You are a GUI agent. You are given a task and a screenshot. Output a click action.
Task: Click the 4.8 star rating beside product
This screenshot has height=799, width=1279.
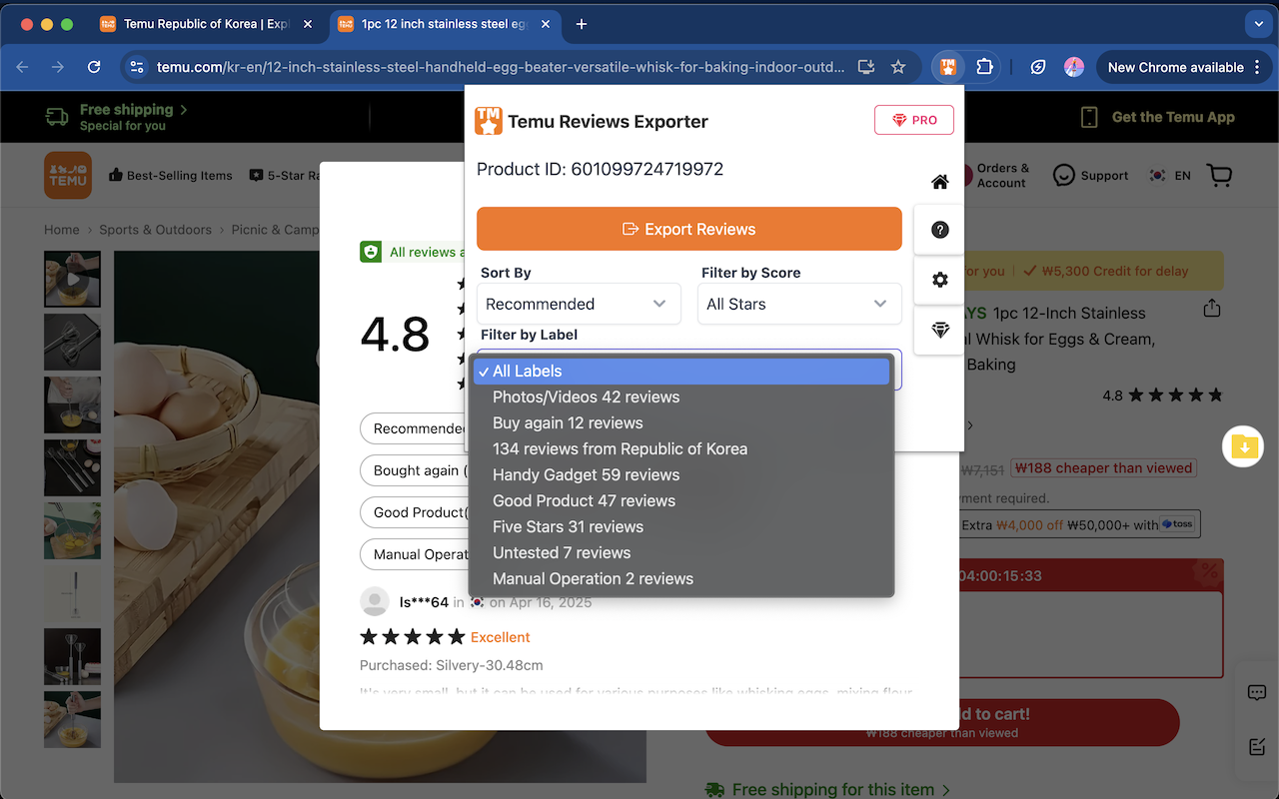pyautogui.click(x=1162, y=396)
